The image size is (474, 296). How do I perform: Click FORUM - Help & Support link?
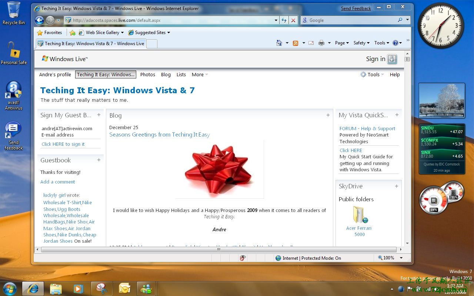coord(367,128)
